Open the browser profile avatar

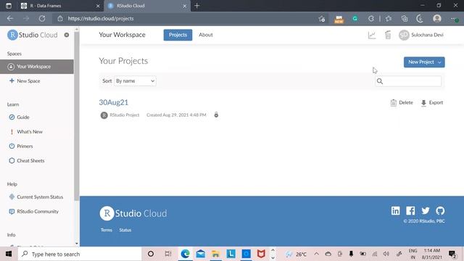437,19
